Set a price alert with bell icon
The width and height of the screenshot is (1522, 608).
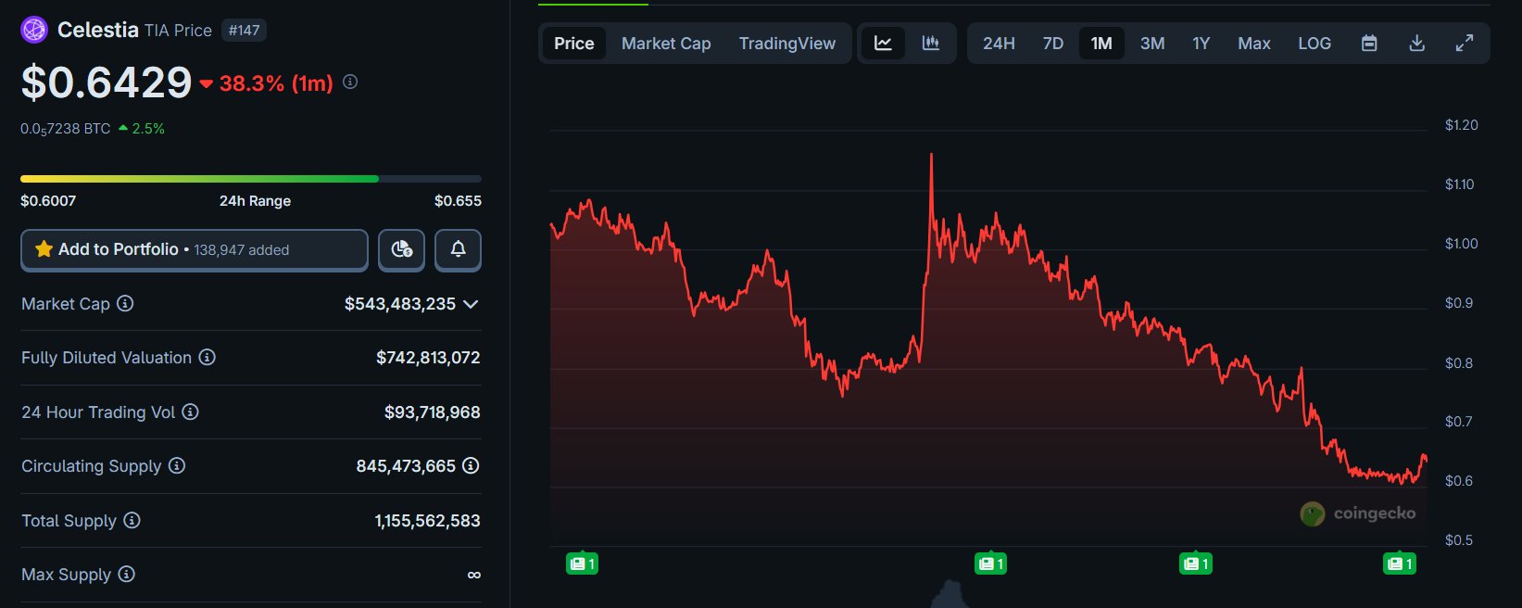click(x=458, y=249)
